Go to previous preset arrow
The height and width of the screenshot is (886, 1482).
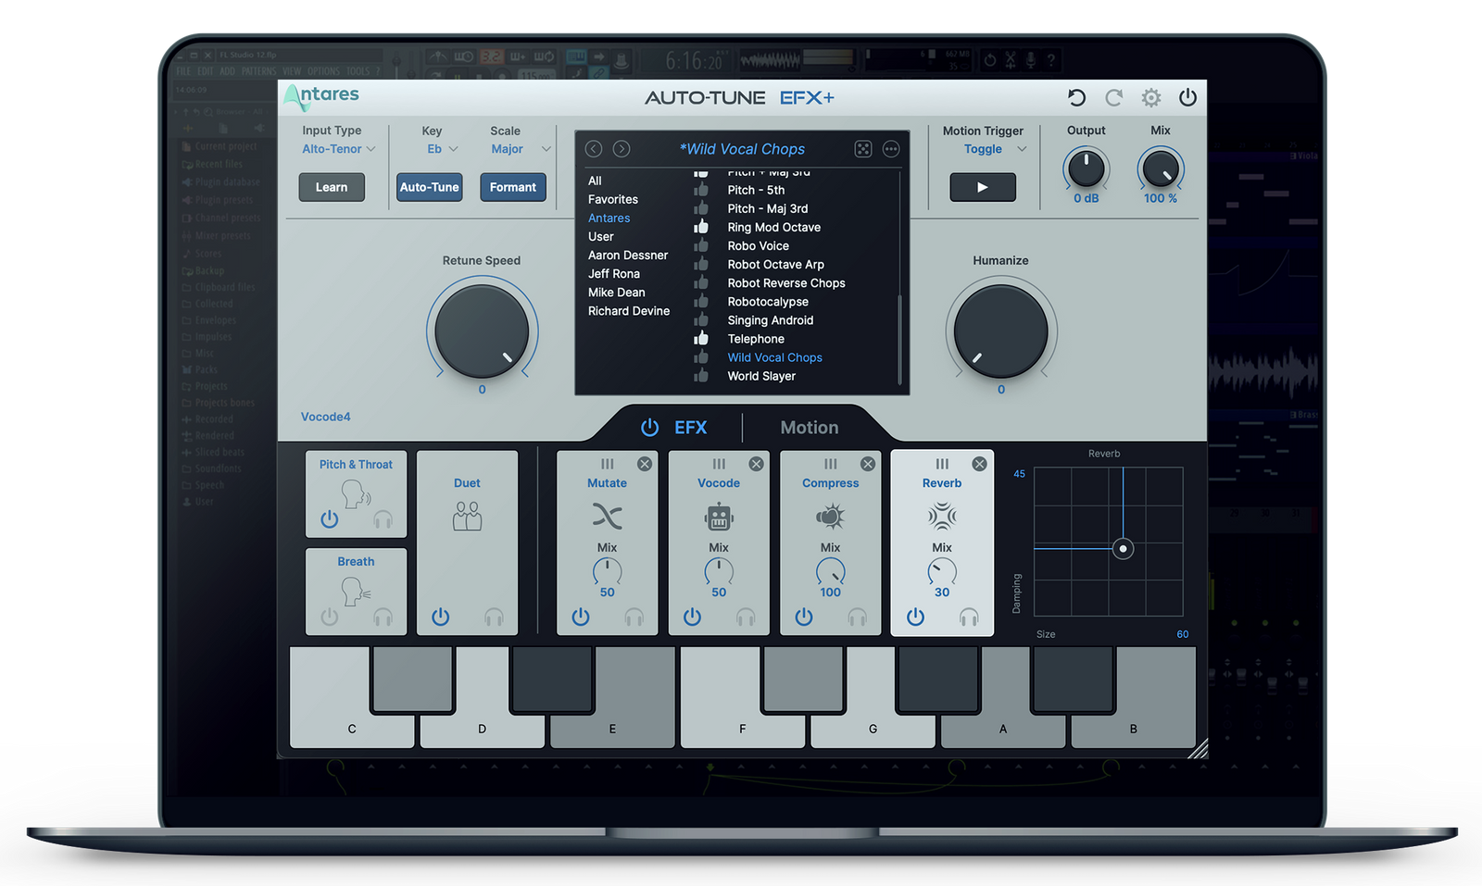pyautogui.click(x=594, y=149)
